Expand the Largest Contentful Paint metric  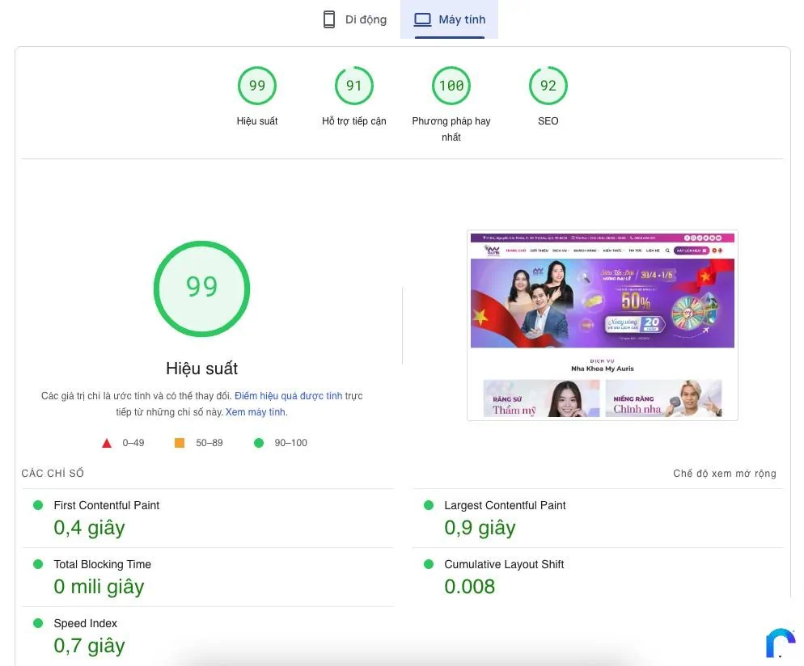[505, 505]
